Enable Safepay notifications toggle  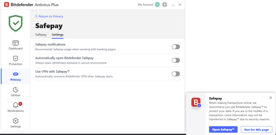click(x=176, y=47)
